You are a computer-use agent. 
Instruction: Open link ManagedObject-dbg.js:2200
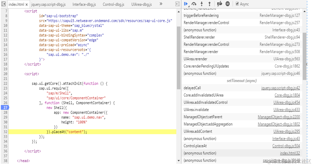point(279,117)
